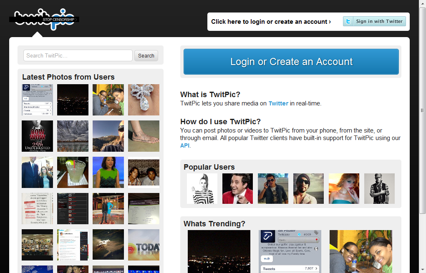Image resolution: width=426 pixels, height=273 pixels.
Task: Open the TODAY show logo photo
Action: point(144,245)
